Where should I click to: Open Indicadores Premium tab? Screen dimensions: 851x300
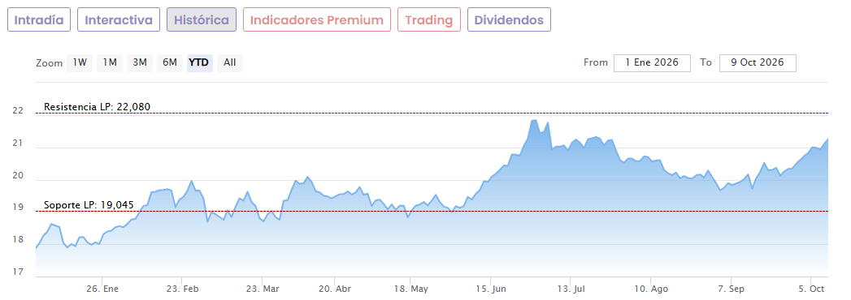click(x=317, y=20)
